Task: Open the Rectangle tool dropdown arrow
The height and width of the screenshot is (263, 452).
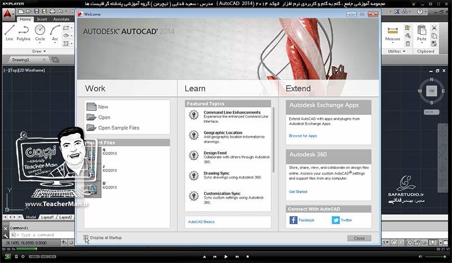Action: (72, 28)
